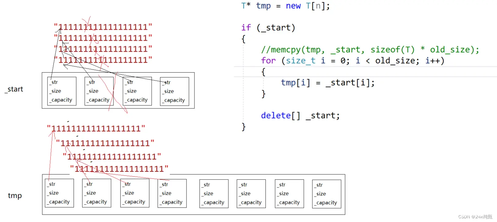
Task: Select the "if (_start)" condition line
Action: [268, 28]
